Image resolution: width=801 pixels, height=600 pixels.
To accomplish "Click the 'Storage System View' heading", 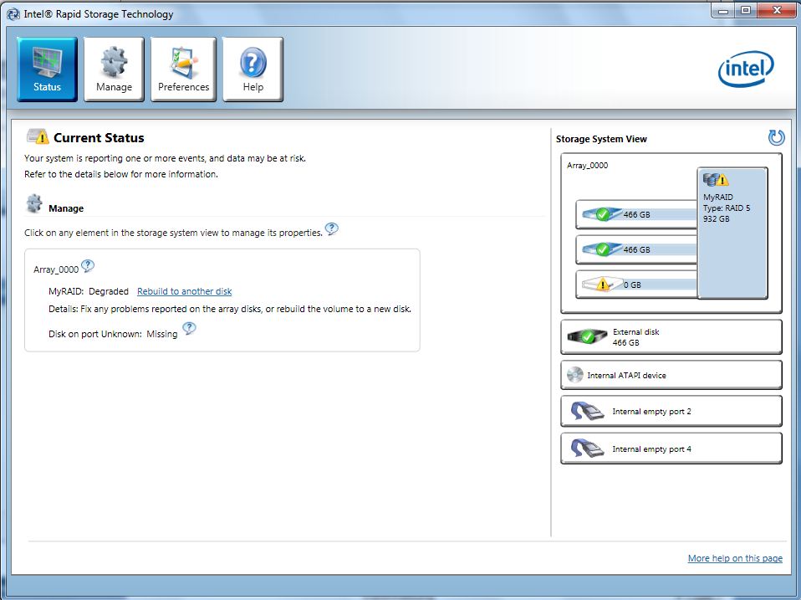I will pos(601,139).
